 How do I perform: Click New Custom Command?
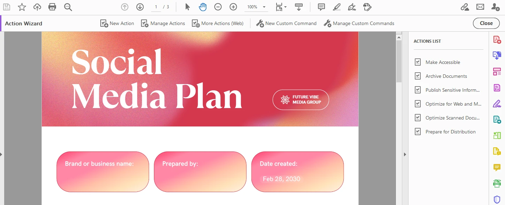pyautogui.click(x=286, y=23)
